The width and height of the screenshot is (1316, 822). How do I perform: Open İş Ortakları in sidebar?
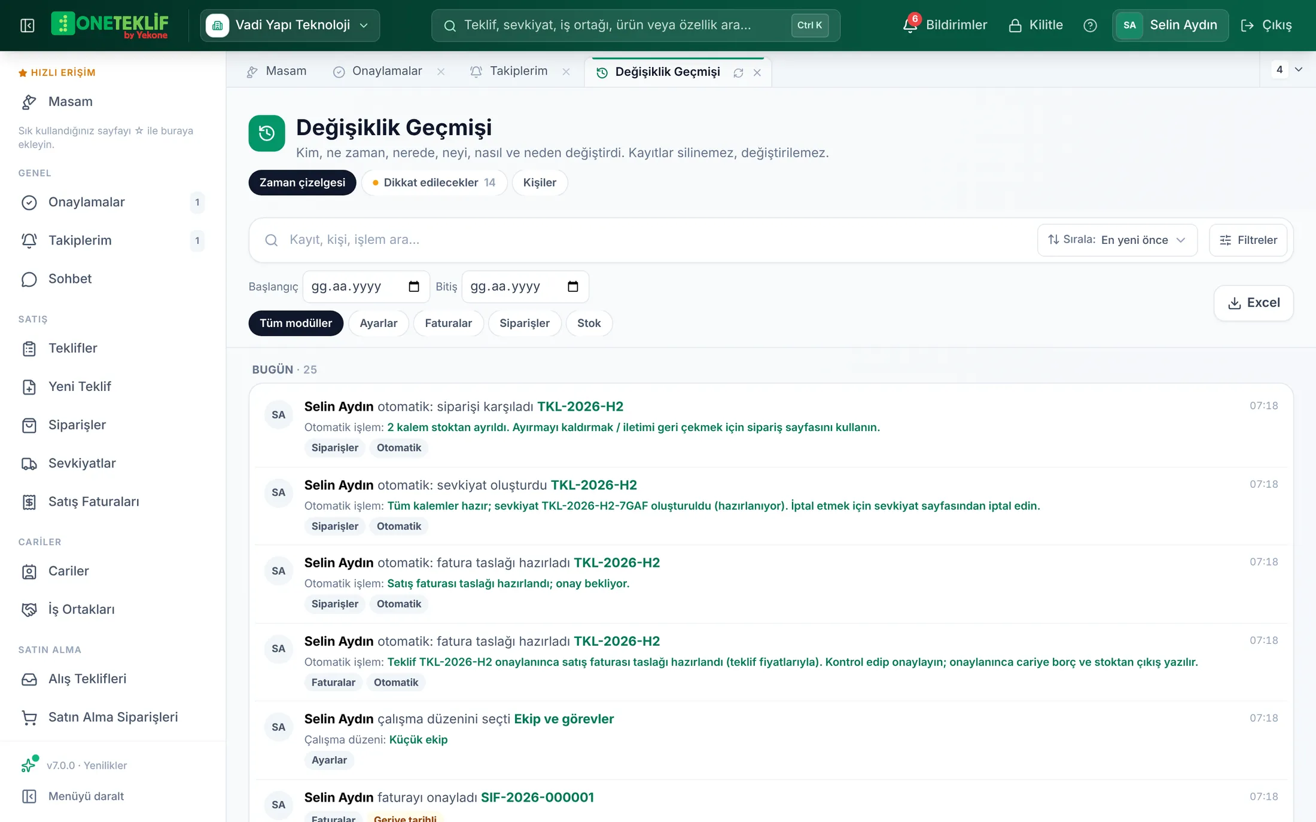[112, 609]
